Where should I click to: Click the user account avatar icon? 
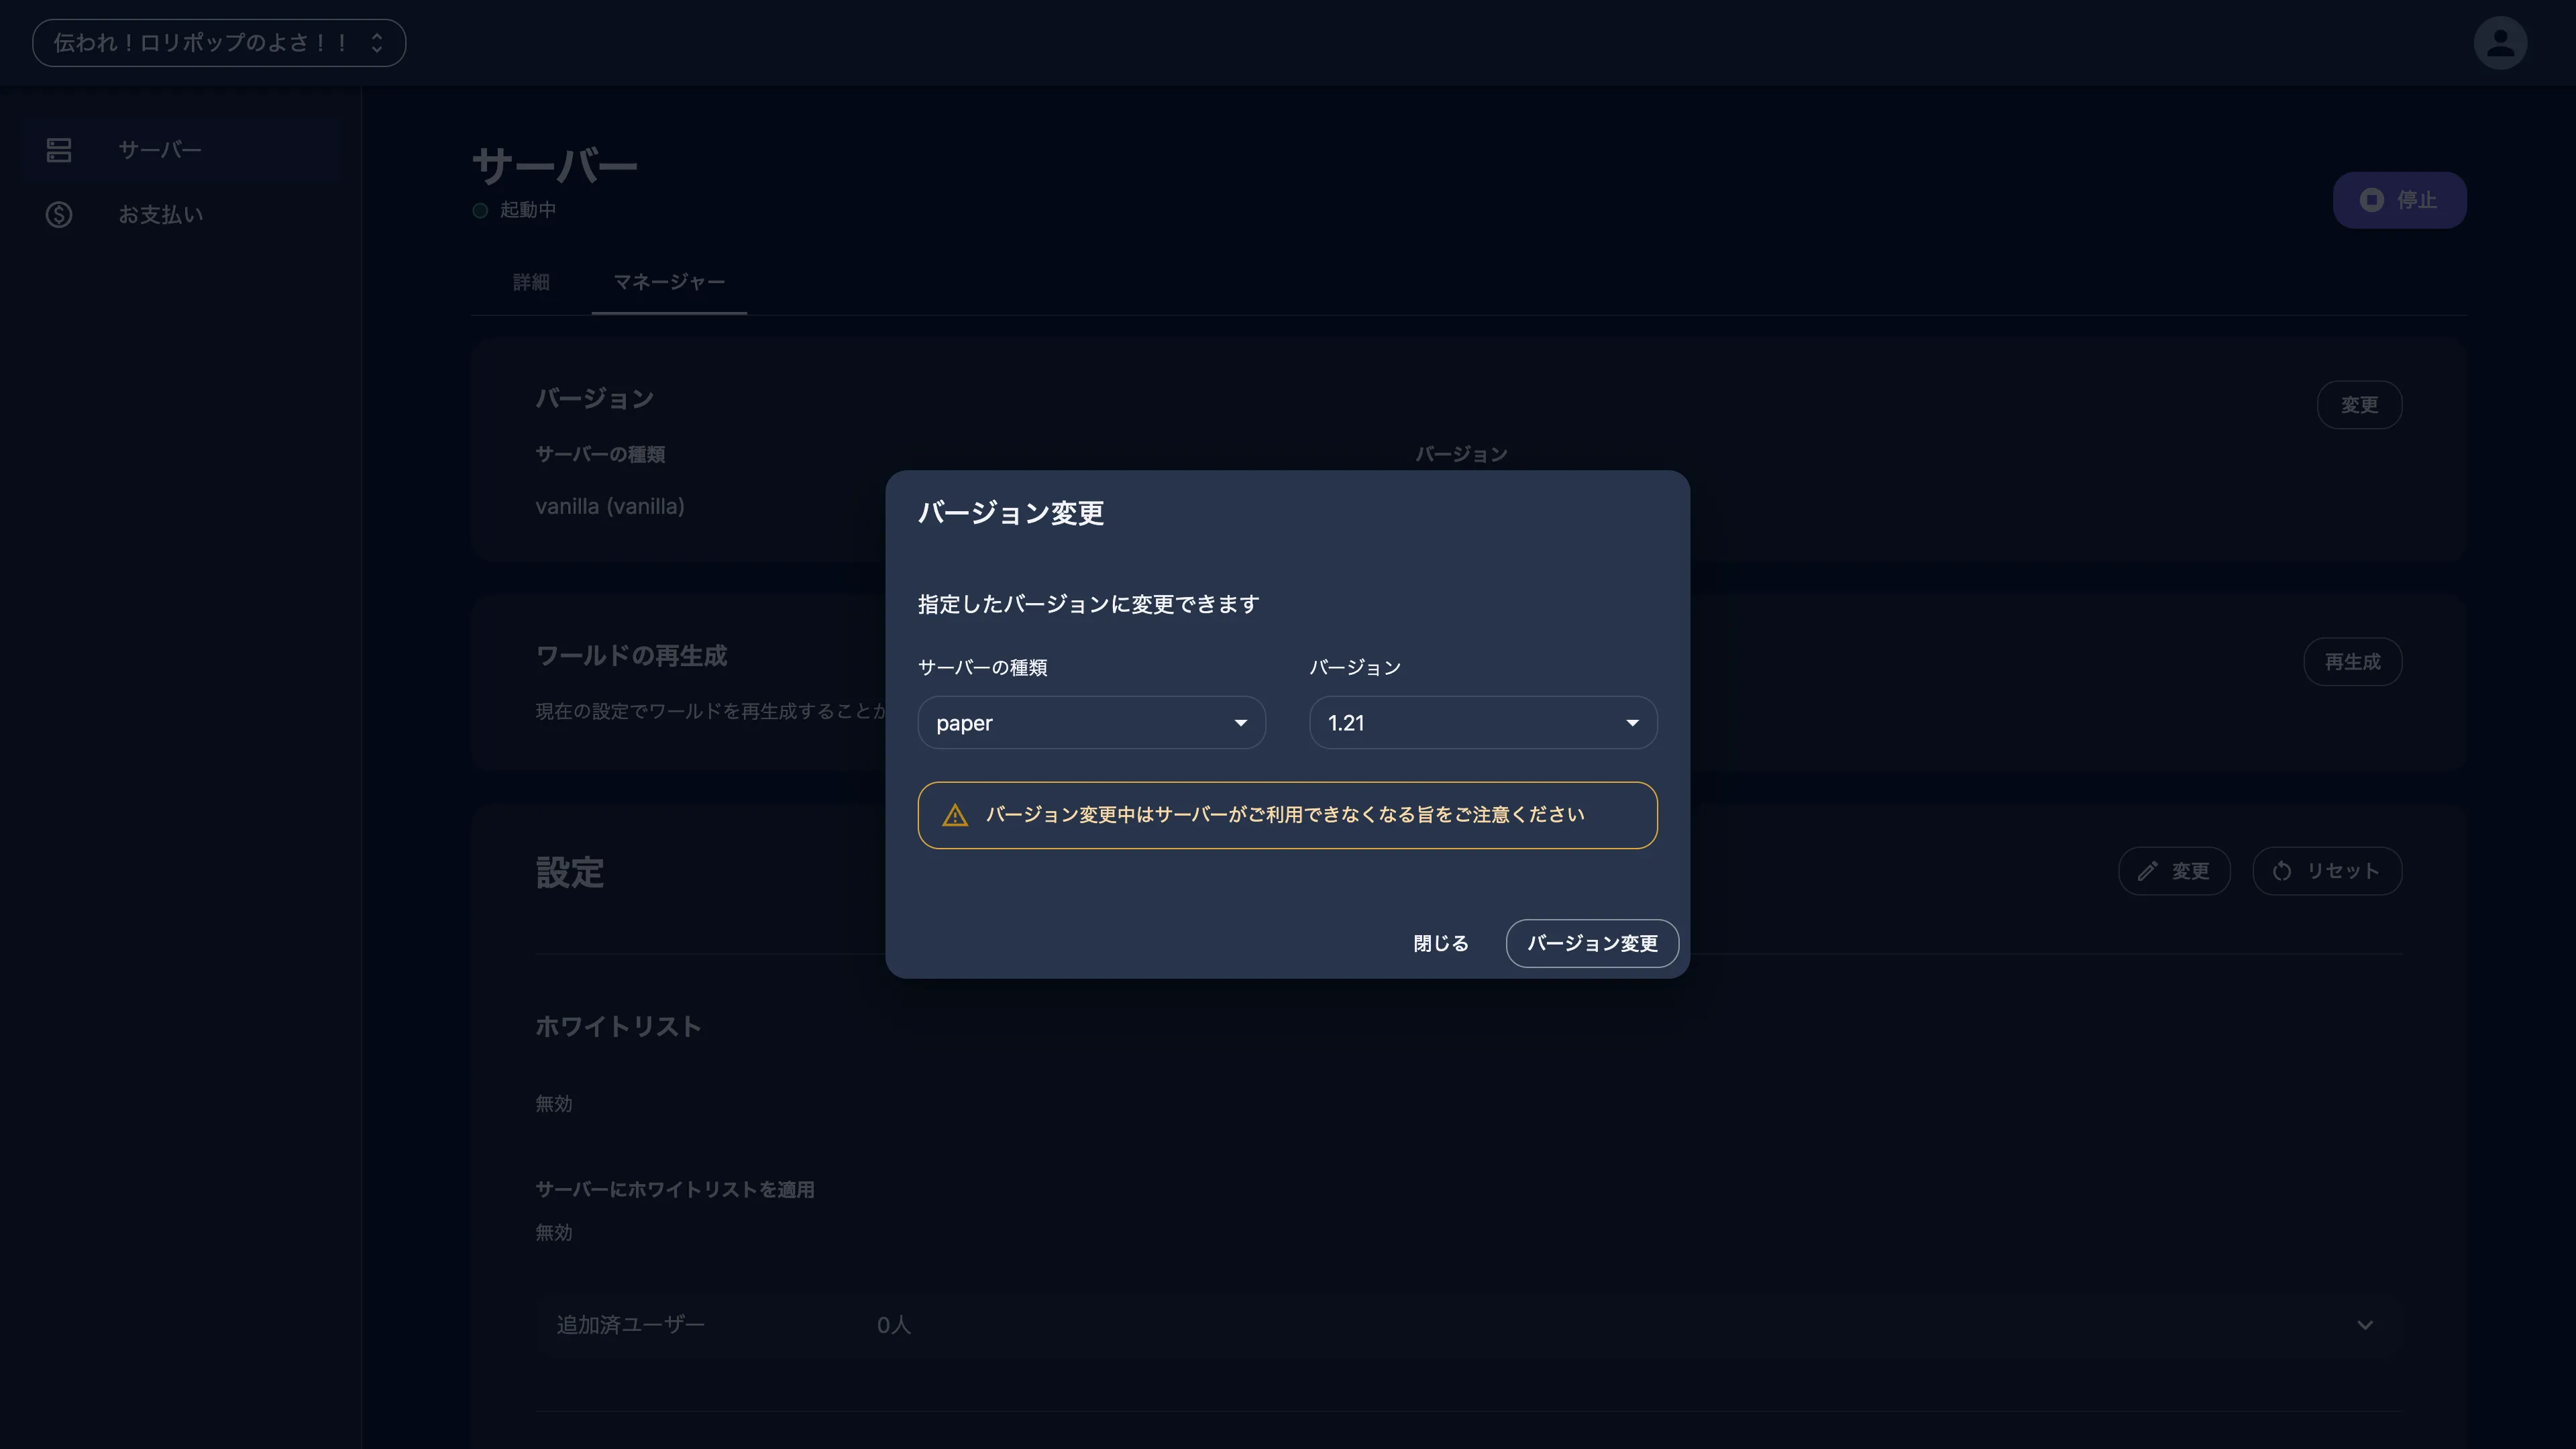2500,43
